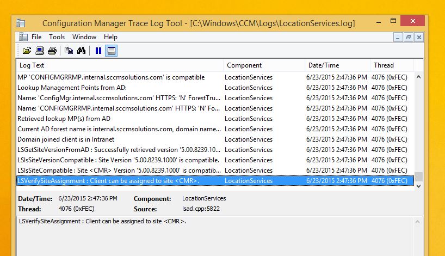This screenshot has height=256, width=445.
Task: Open the File menu
Action: coord(36,37)
